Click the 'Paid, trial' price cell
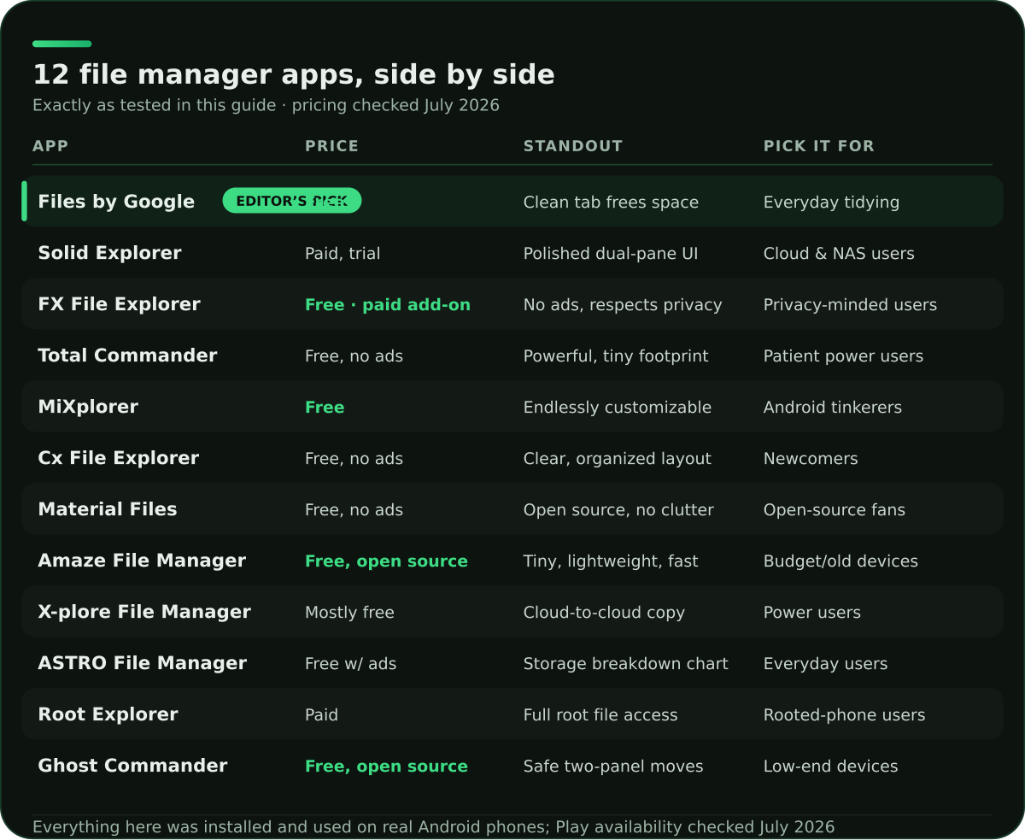The height and width of the screenshot is (840, 1025). [343, 254]
